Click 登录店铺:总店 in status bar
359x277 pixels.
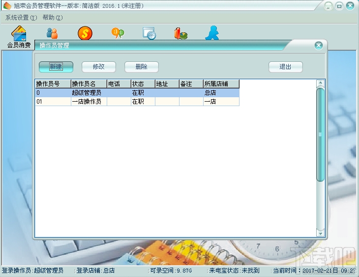click(95, 271)
